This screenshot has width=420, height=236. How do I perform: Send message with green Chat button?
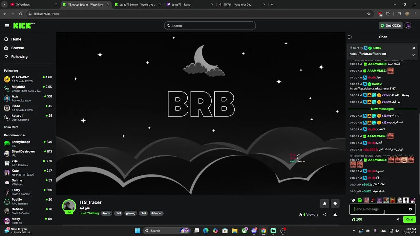(x=409, y=220)
